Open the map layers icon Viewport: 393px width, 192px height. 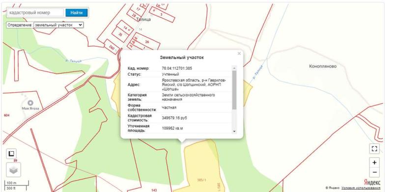tap(13, 170)
